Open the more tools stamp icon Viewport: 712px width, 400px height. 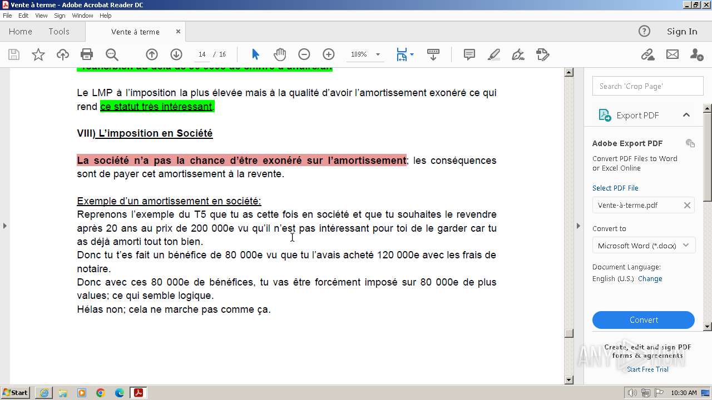click(x=543, y=54)
